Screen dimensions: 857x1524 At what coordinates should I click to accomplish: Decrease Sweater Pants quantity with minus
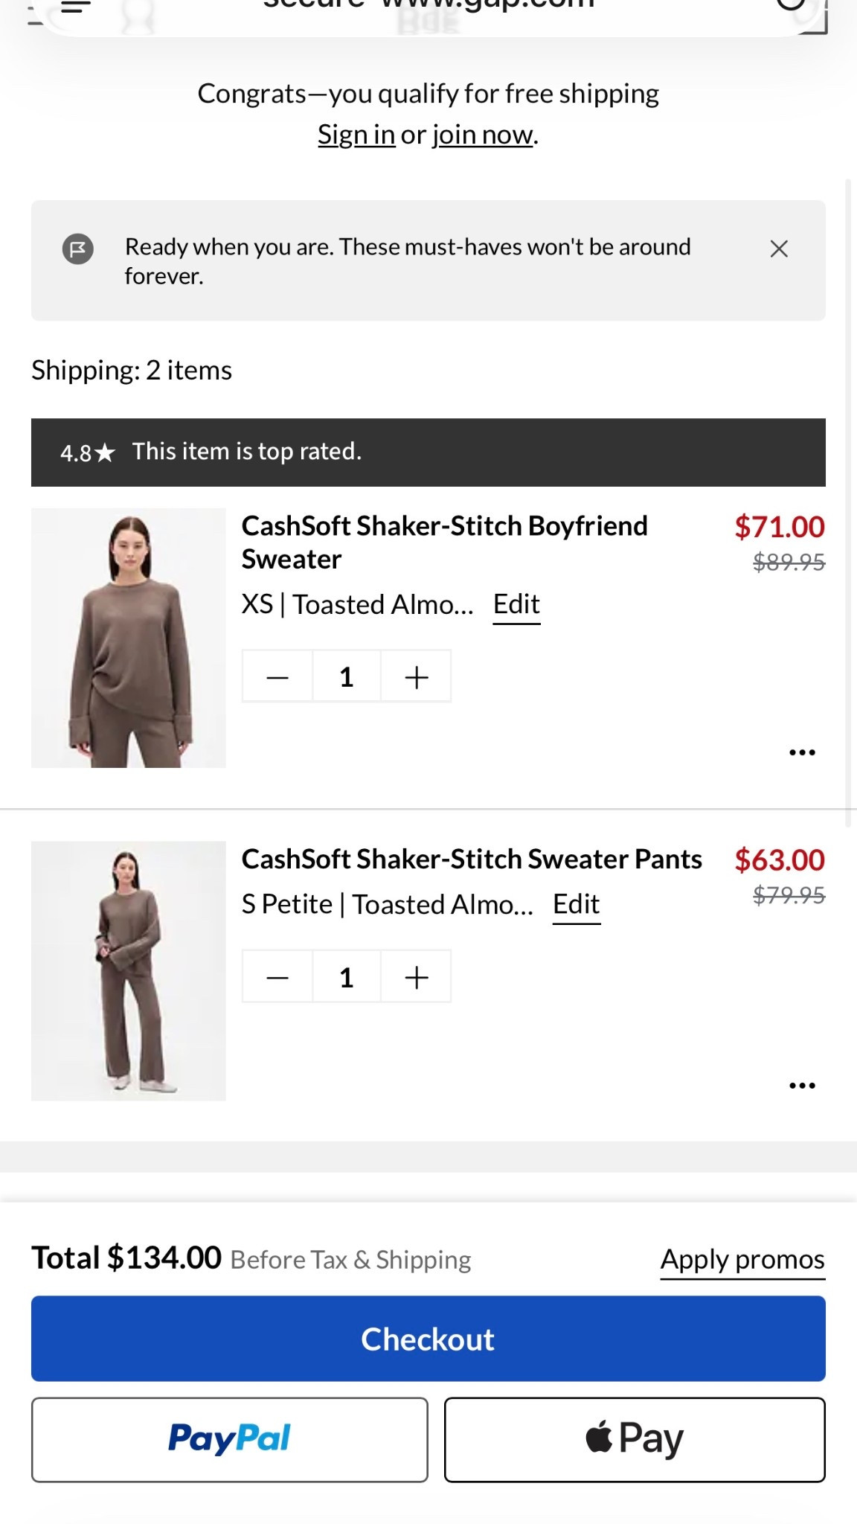(x=277, y=976)
